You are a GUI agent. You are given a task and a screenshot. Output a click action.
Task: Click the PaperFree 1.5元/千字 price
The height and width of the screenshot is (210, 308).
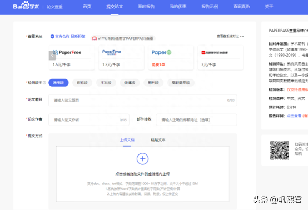(x=62, y=64)
